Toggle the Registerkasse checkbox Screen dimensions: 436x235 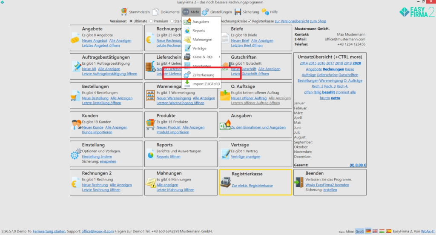(x=250, y=21)
